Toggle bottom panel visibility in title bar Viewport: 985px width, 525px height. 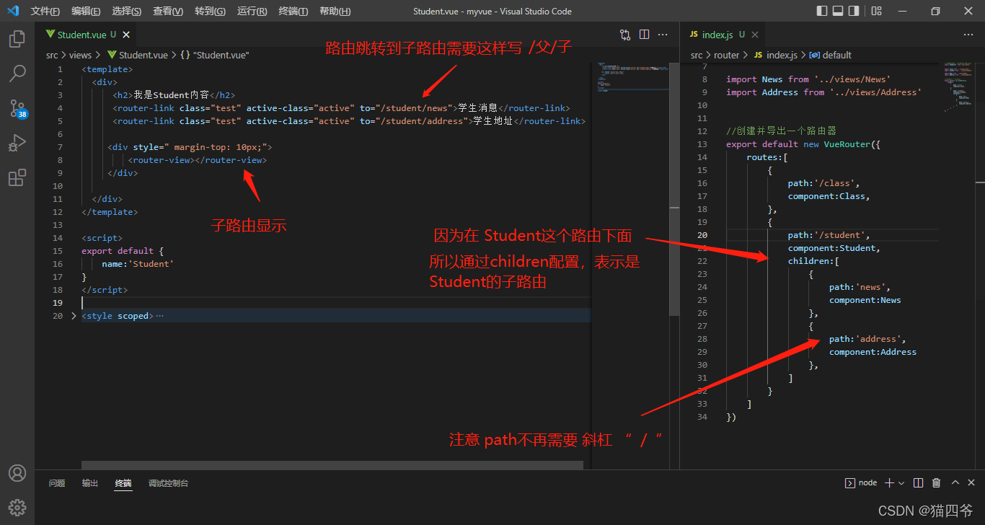(x=838, y=11)
